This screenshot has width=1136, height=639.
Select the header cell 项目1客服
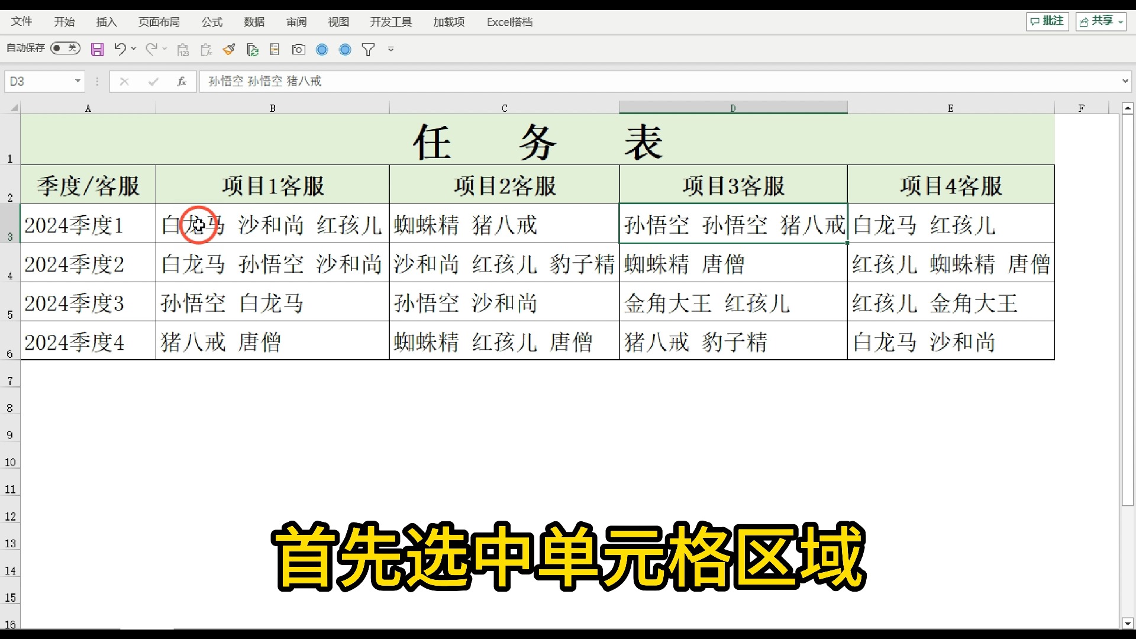[273, 185]
